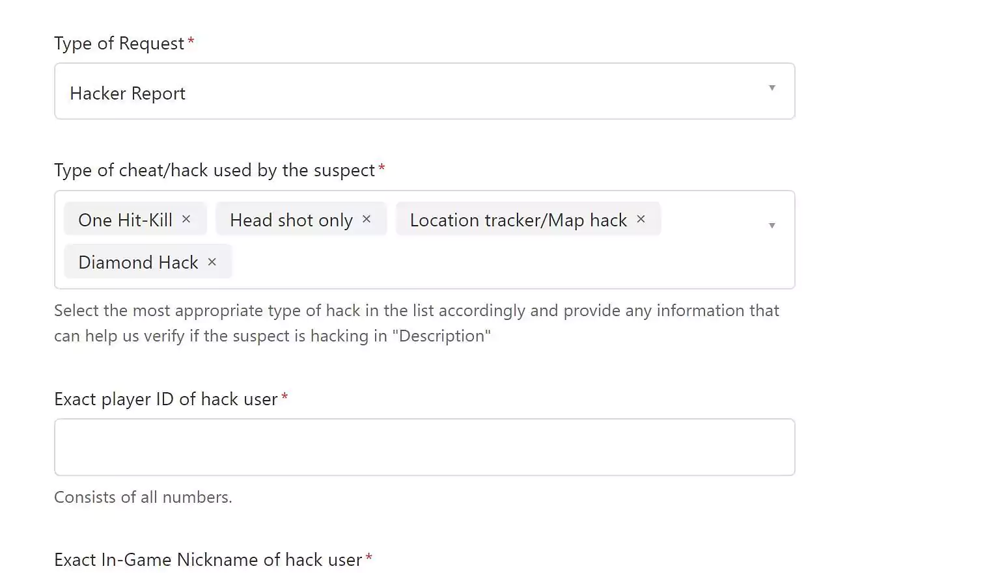
Task: Open the Hacker Report selection box
Action: pyautogui.click(x=424, y=91)
